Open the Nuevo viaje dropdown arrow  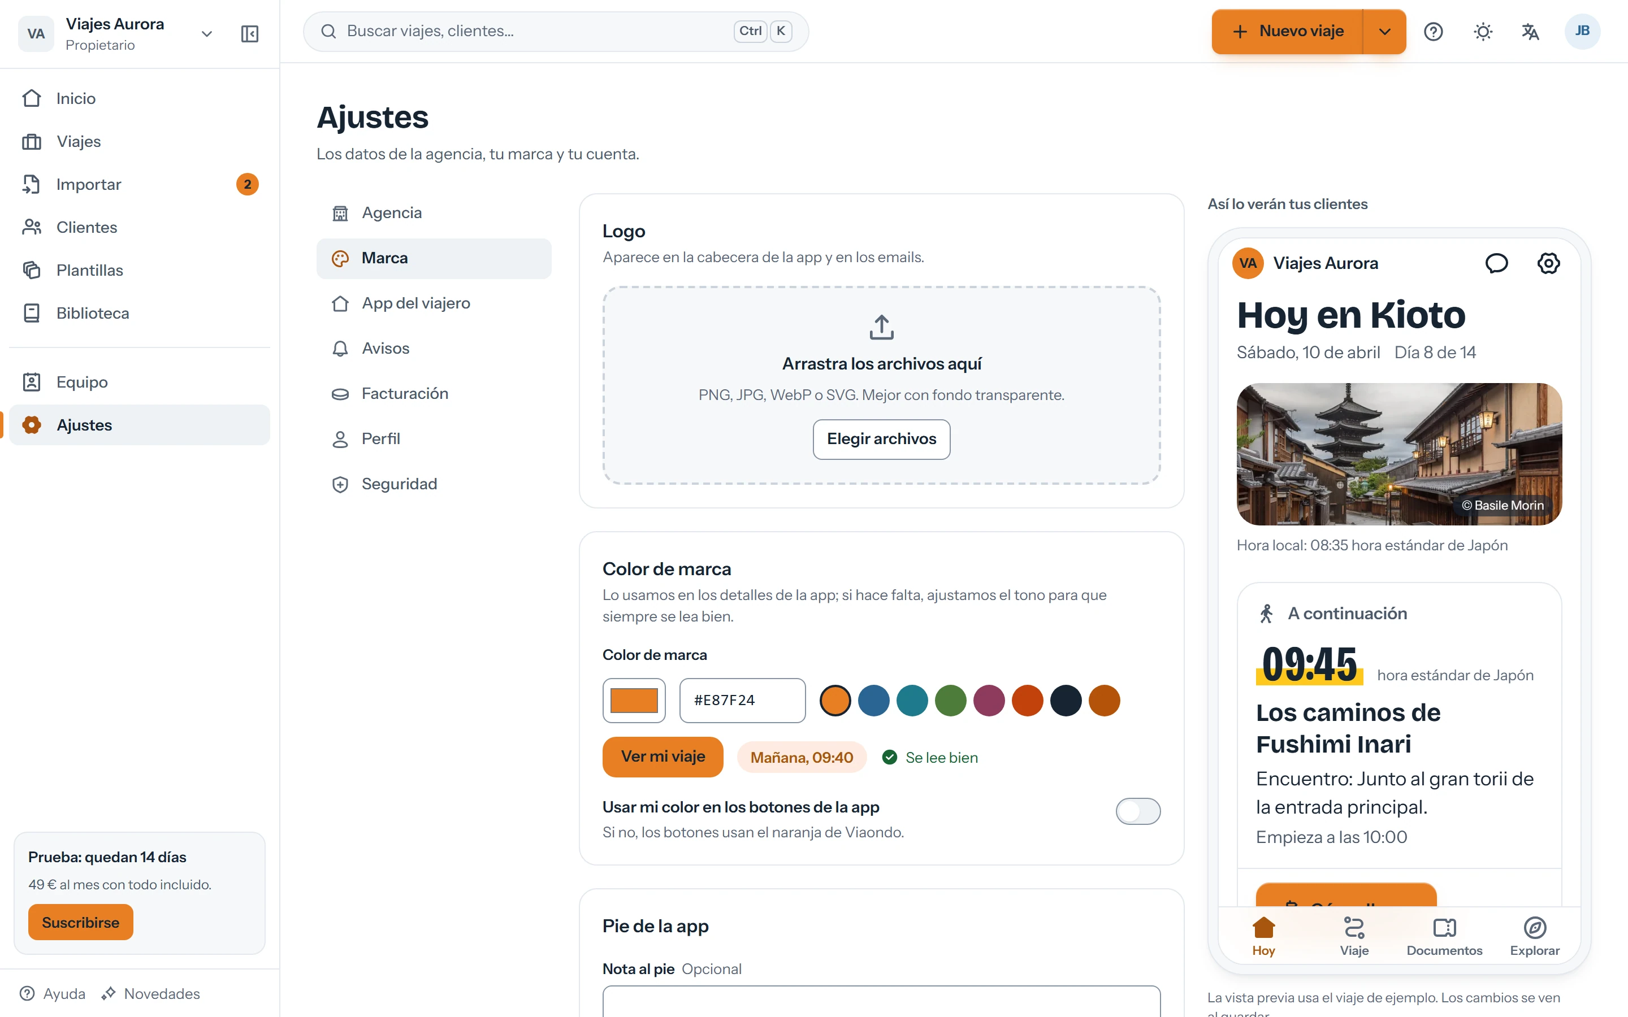pyautogui.click(x=1384, y=32)
